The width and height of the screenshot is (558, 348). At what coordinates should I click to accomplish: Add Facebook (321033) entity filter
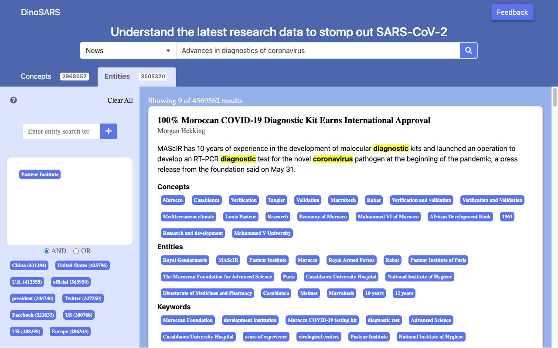[33, 315]
